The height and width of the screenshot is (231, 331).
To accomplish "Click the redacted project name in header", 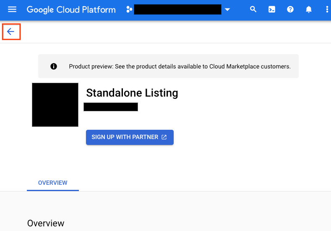I will 177,9.
